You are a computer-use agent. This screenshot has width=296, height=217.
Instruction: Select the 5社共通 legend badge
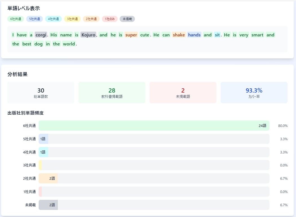pos(35,19)
